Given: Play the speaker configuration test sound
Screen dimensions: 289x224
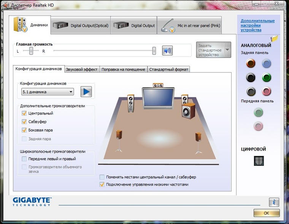Looking at the screenshot, I should point(86,92).
